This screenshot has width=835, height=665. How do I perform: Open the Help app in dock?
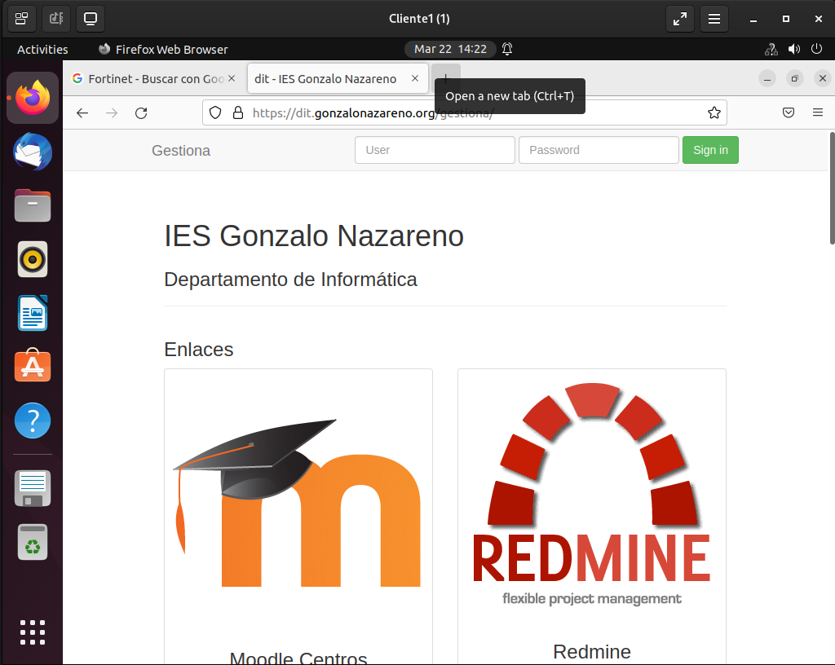33,421
